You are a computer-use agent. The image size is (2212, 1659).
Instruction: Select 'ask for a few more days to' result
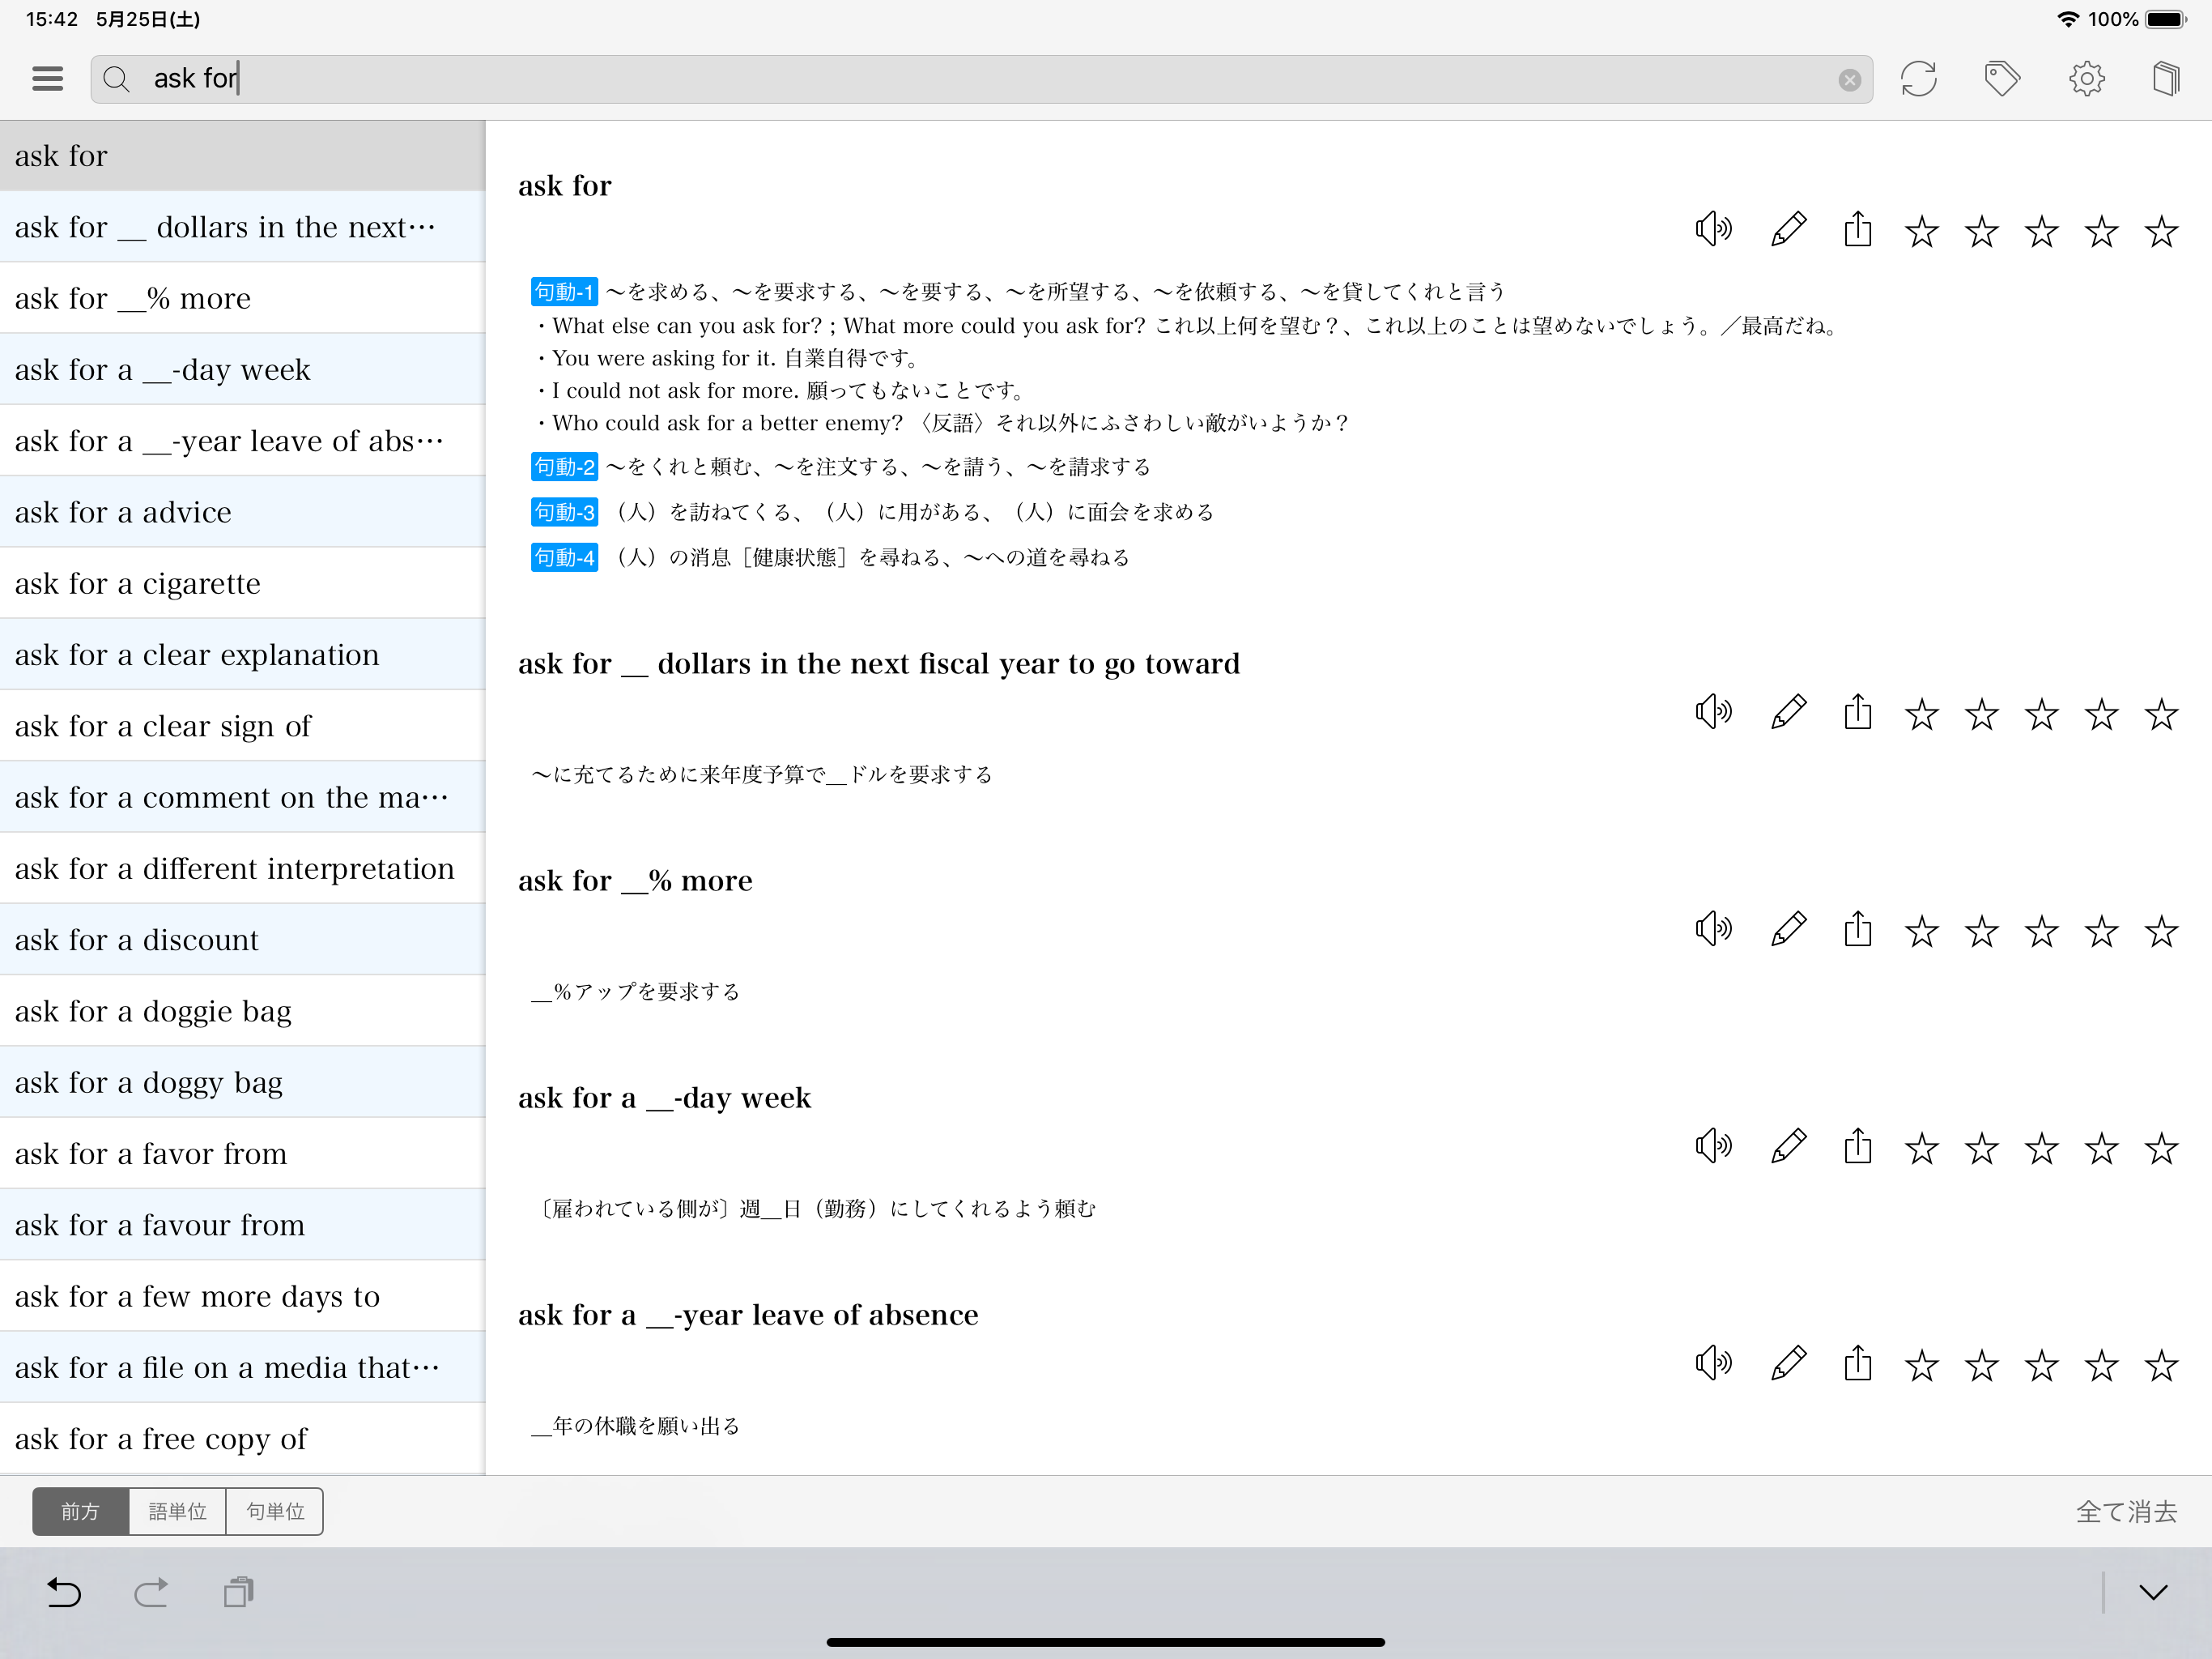(242, 1296)
